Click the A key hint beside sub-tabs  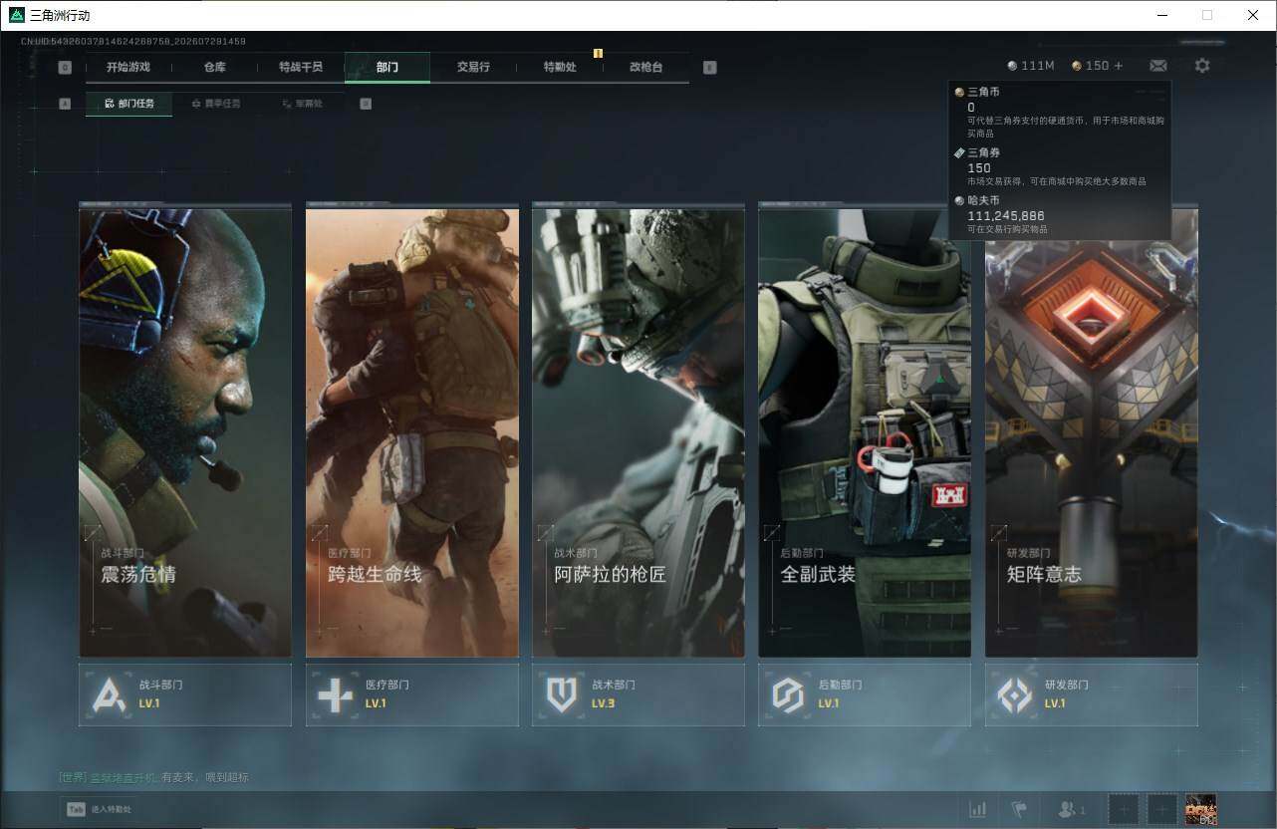tap(65, 104)
